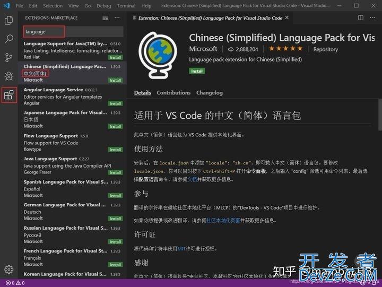Viewport: 382px width, 287px height.
Task: Switch to the Changelog tab
Action: pyautogui.click(x=209, y=93)
